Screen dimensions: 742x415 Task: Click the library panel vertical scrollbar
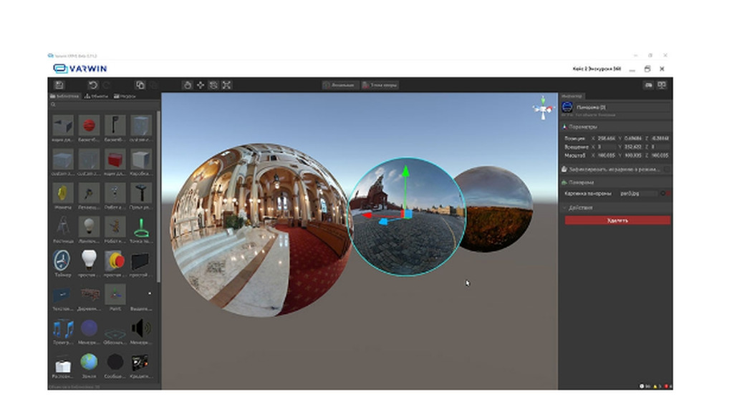pos(158,196)
